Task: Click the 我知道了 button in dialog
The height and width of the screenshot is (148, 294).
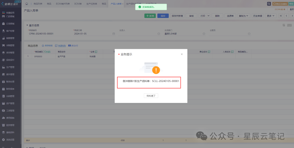Action: (151, 96)
